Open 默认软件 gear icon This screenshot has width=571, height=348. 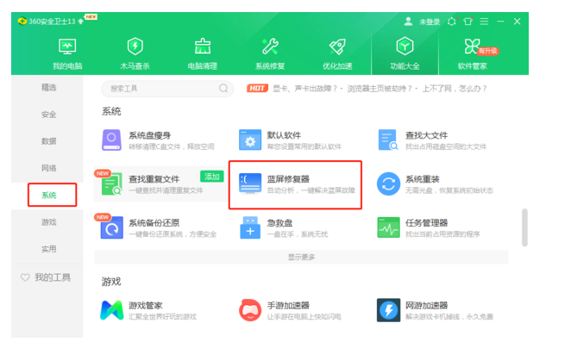tap(250, 140)
